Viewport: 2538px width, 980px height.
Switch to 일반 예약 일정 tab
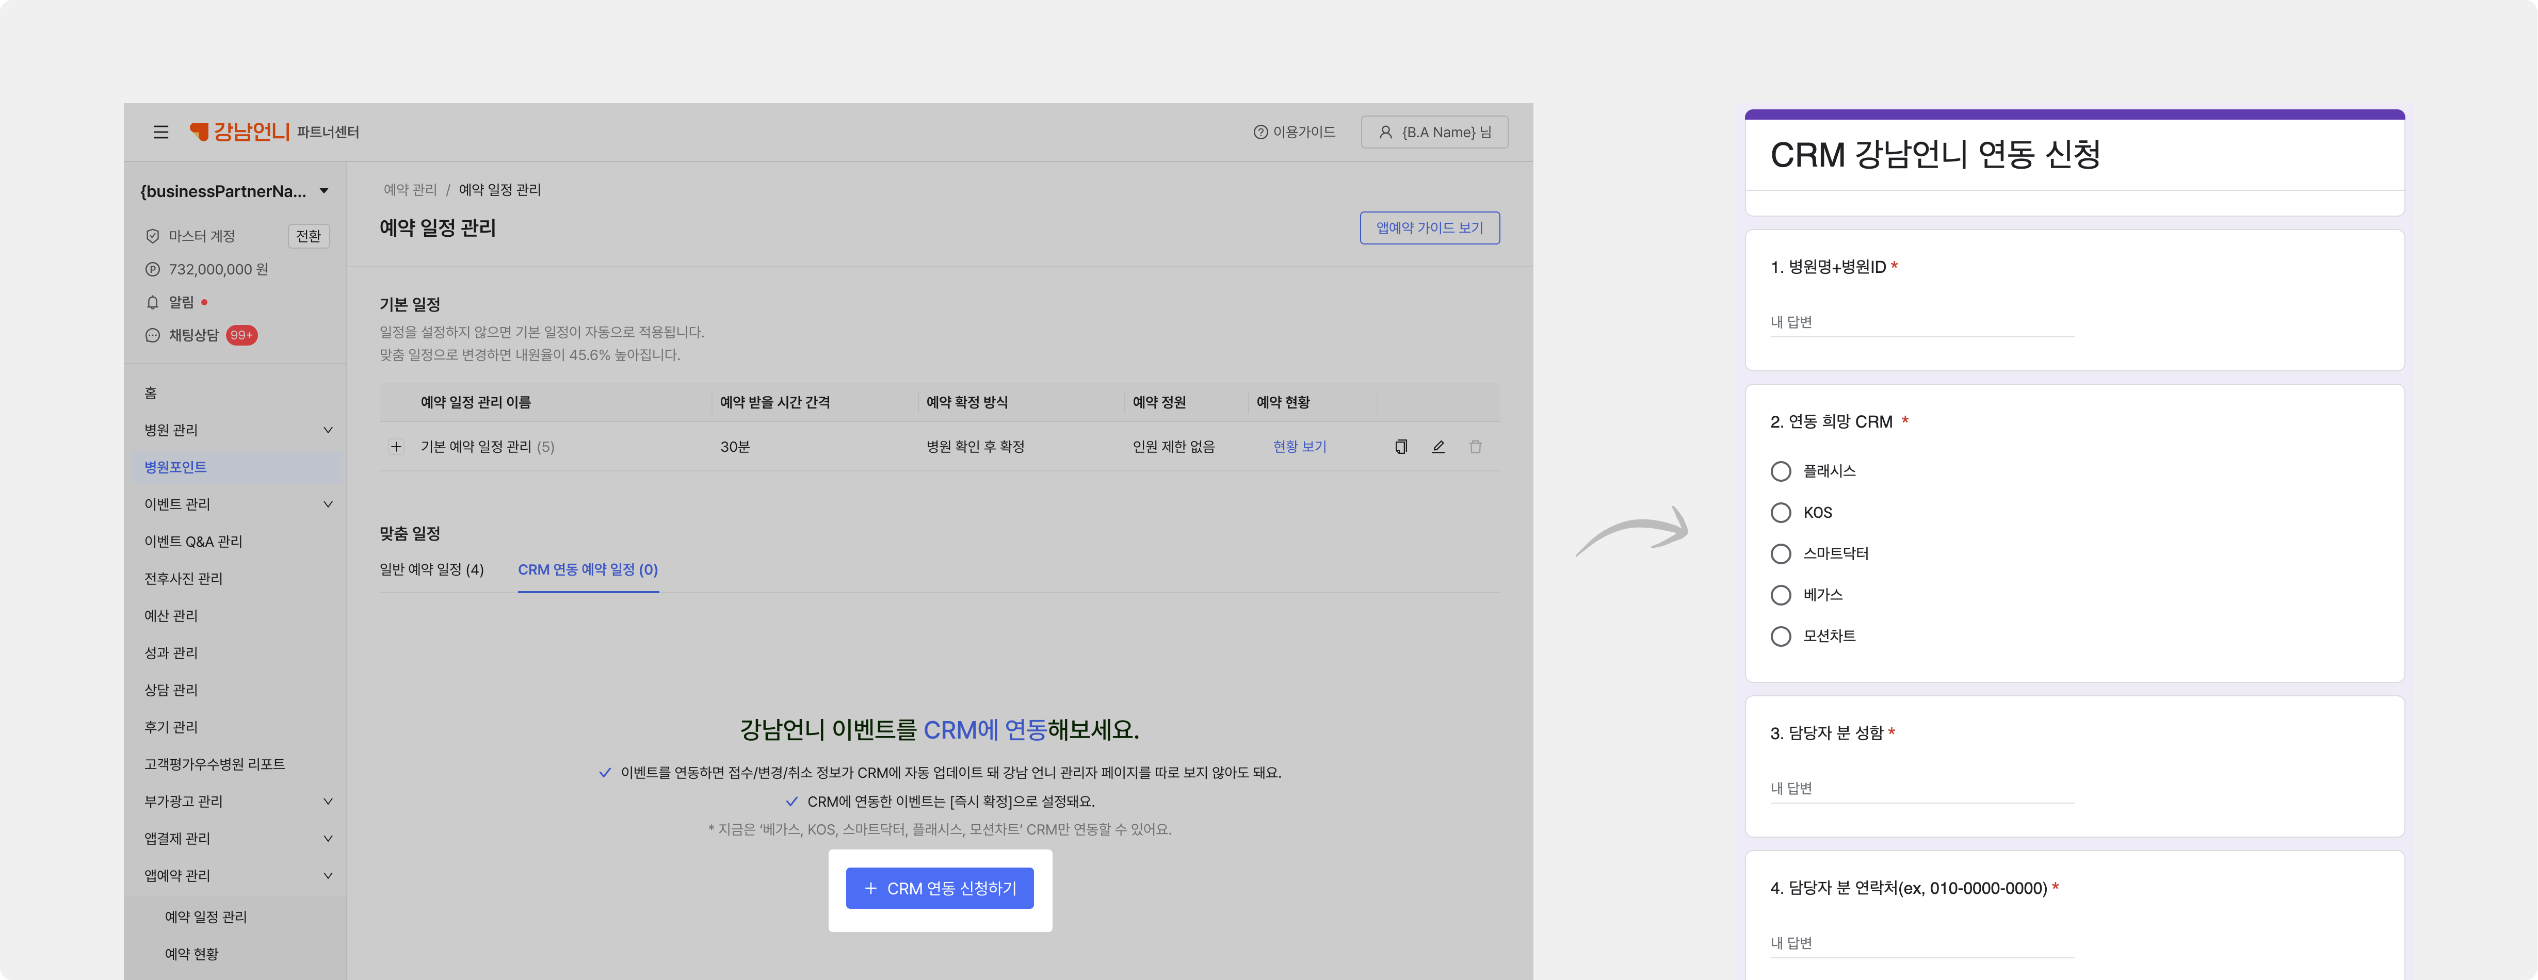pos(431,570)
